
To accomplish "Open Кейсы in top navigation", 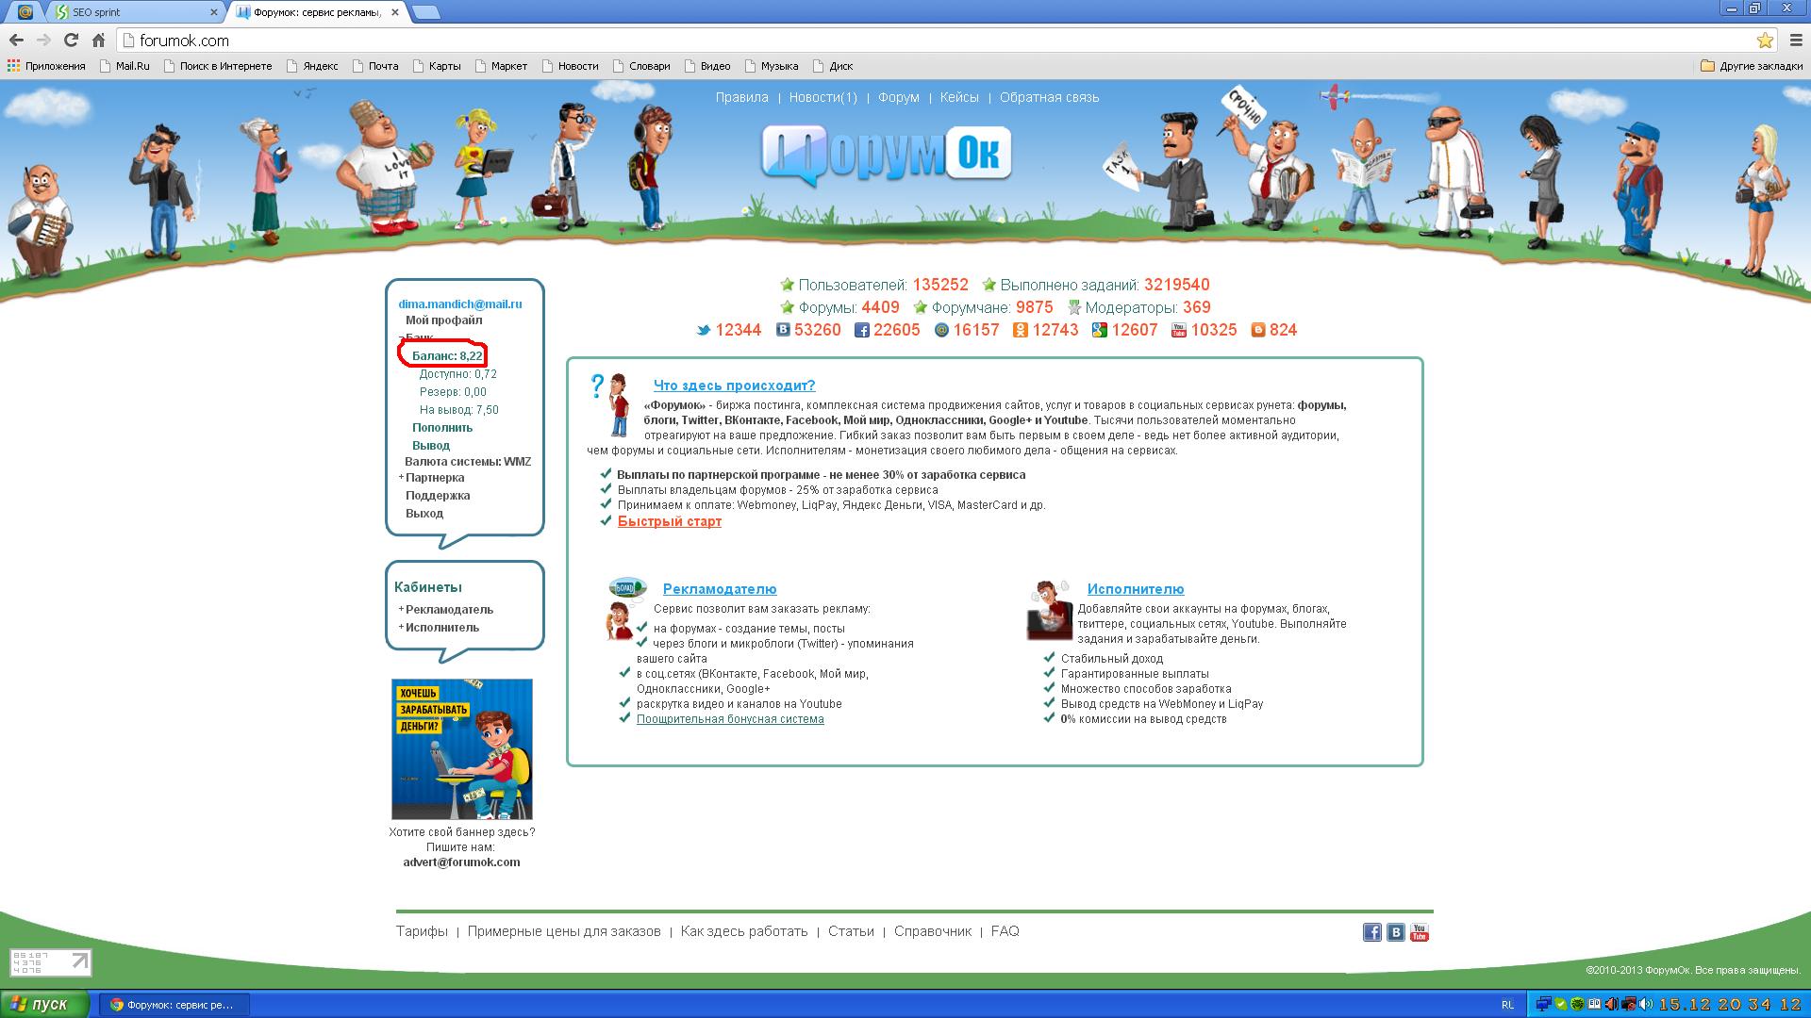I will point(959,97).
